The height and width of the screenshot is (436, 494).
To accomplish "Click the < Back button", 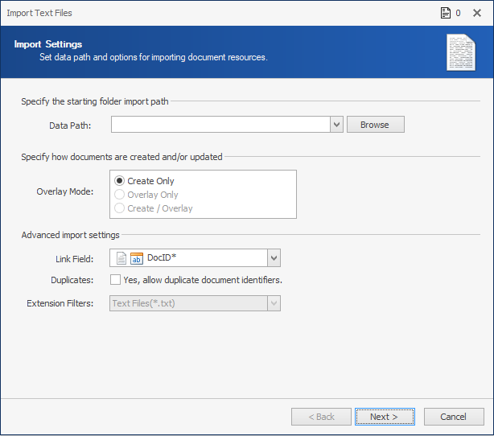I will pyautogui.click(x=321, y=417).
